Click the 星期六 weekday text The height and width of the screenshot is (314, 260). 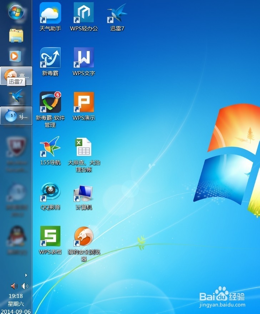click(x=16, y=304)
